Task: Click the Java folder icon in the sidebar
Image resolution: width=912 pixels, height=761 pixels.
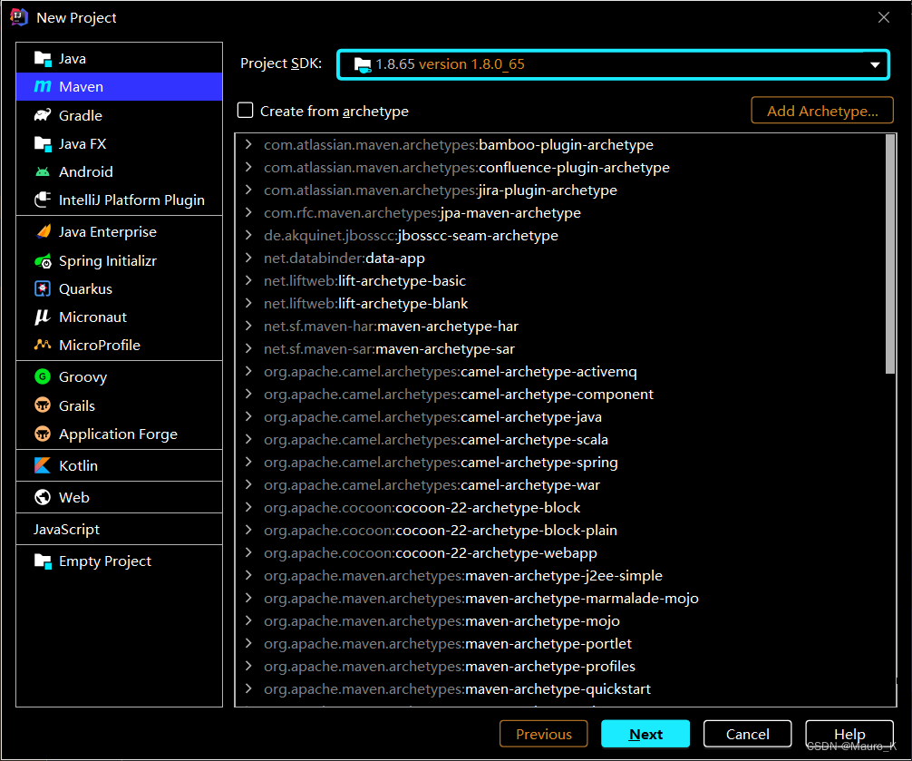Action: coord(43,59)
